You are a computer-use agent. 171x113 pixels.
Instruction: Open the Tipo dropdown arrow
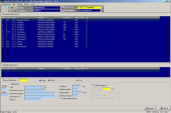pos(44,87)
